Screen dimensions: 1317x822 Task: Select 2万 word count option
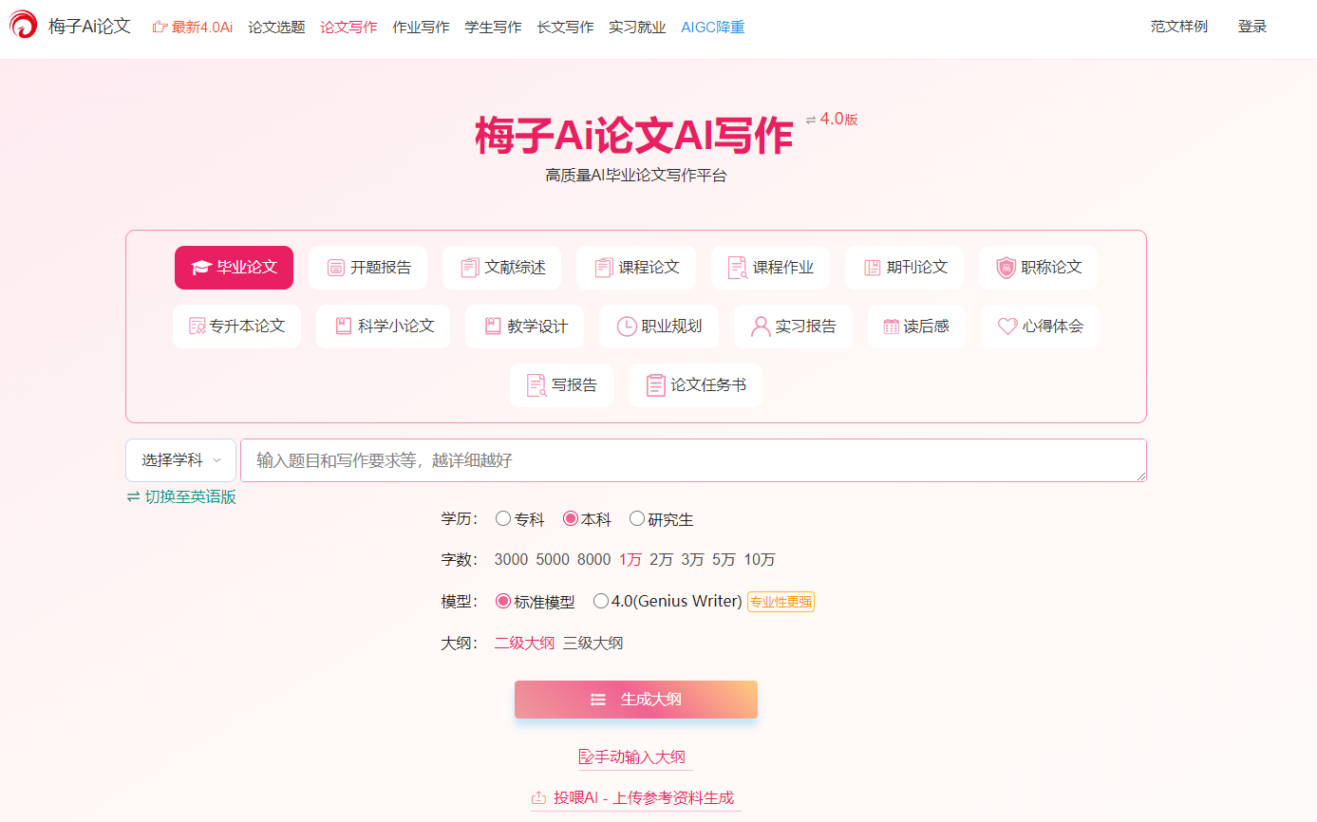tap(662, 560)
